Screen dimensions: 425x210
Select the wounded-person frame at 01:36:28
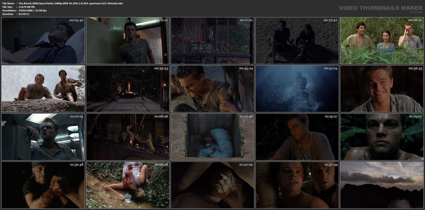point(128,185)
